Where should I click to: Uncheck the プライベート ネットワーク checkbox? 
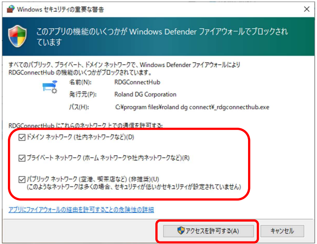(x=22, y=158)
